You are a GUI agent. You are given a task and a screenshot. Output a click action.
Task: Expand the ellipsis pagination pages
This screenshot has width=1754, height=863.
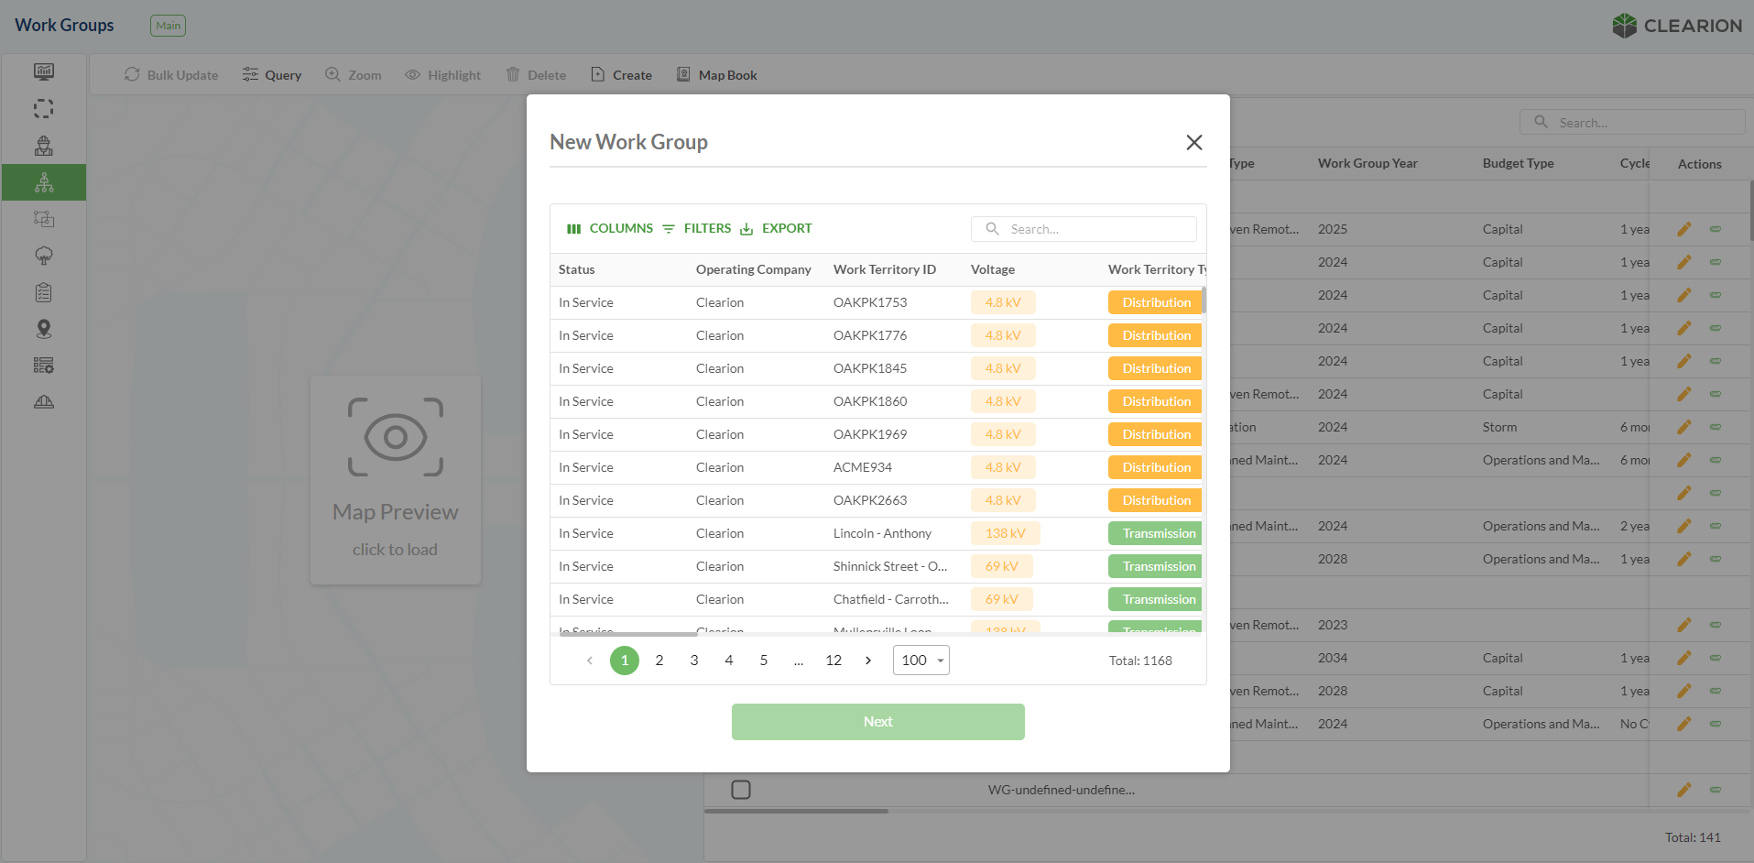[799, 661]
